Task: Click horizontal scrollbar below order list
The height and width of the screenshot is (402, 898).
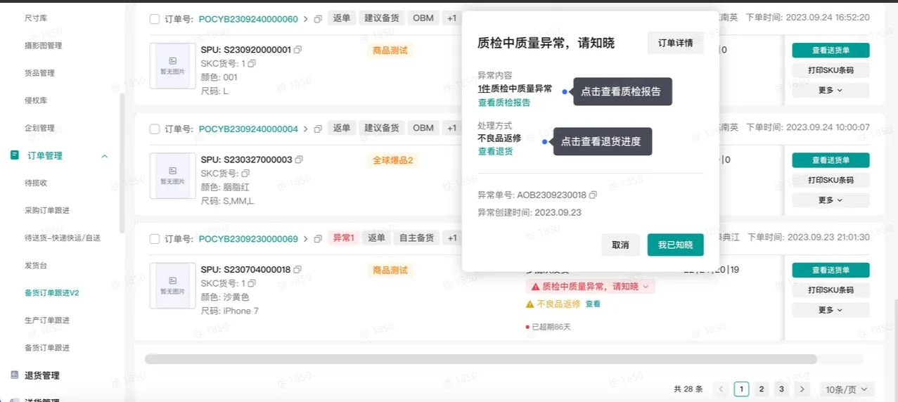Action: (x=480, y=359)
